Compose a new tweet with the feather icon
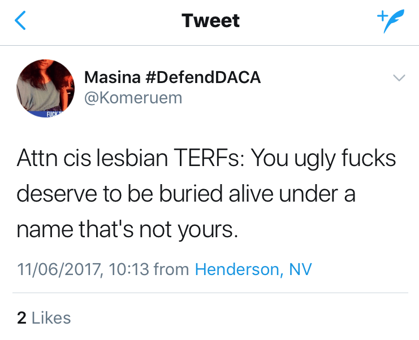This screenshot has width=419, height=340. point(390,21)
